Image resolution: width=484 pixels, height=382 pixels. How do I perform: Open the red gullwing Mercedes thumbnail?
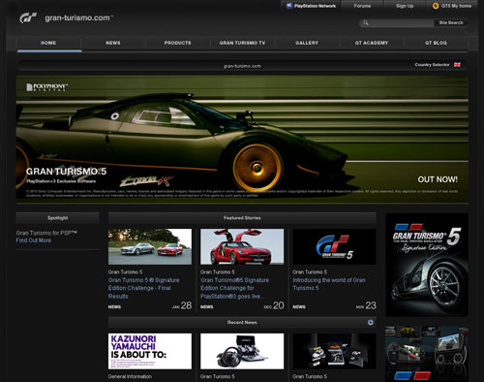pos(242,246)
